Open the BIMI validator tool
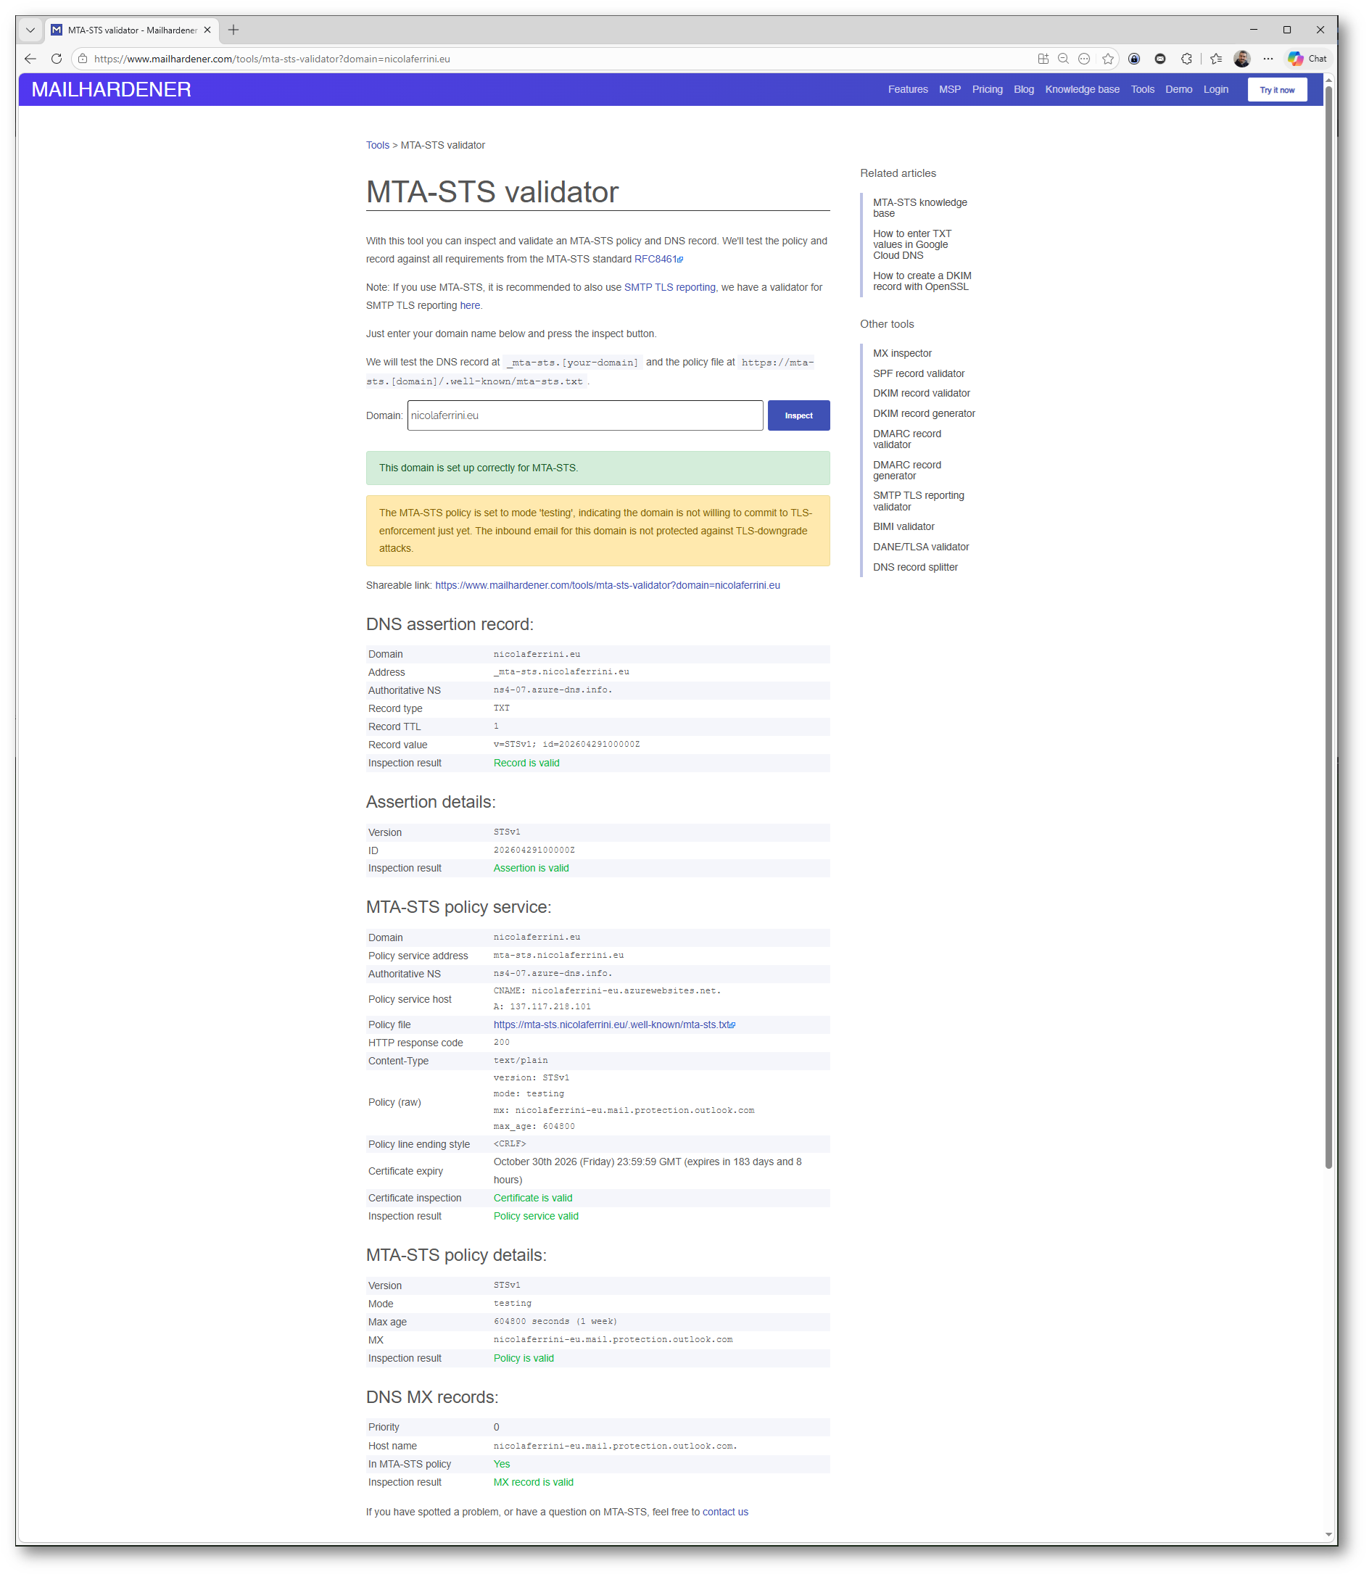 [x=903, y=526]
